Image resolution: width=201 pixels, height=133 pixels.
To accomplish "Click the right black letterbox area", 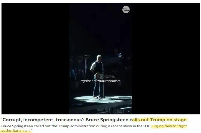I will coord(166,59).
